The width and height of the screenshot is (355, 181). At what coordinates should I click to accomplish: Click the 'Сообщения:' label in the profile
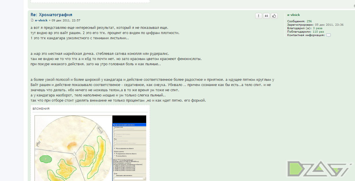pyautogui.click(x=296, y=21)
